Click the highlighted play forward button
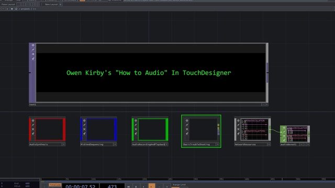Image resolution: width=335 pixels, height=188 pixels. point(151,186)
